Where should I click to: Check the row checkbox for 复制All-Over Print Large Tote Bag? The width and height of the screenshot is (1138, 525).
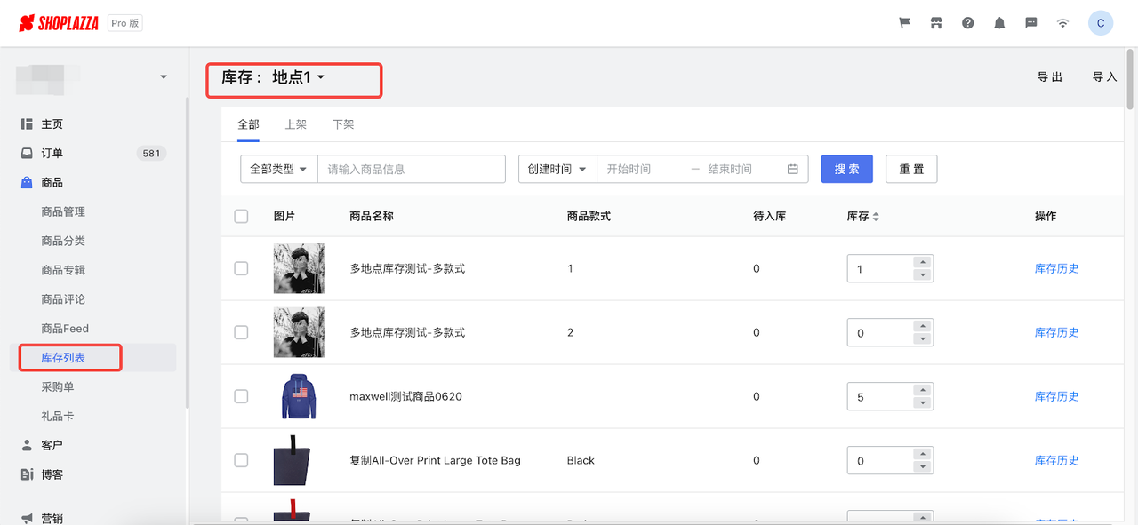click(x=241, y=460)
